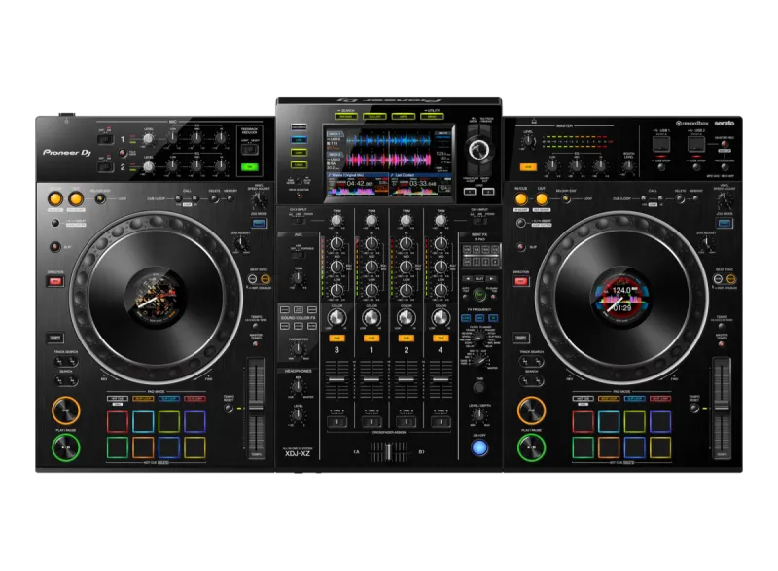Trigger the right deck bottom-right yellow pad
This screenshot has width=778, height=571.
[660, 447]
